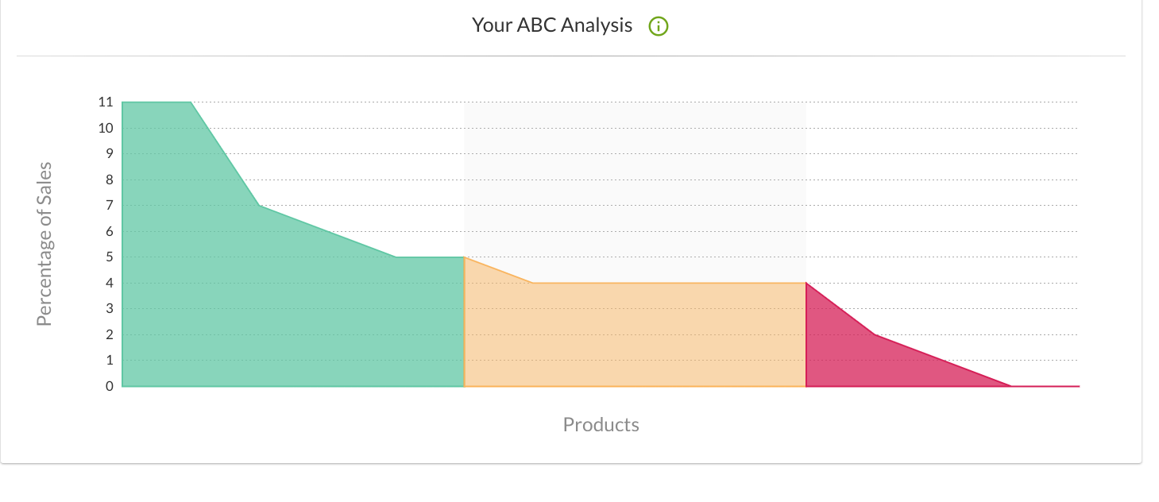Viewport: 1159px width, 502px height.
Task: Click the 10 tick label on y-axis
Action: coord(106,128)
